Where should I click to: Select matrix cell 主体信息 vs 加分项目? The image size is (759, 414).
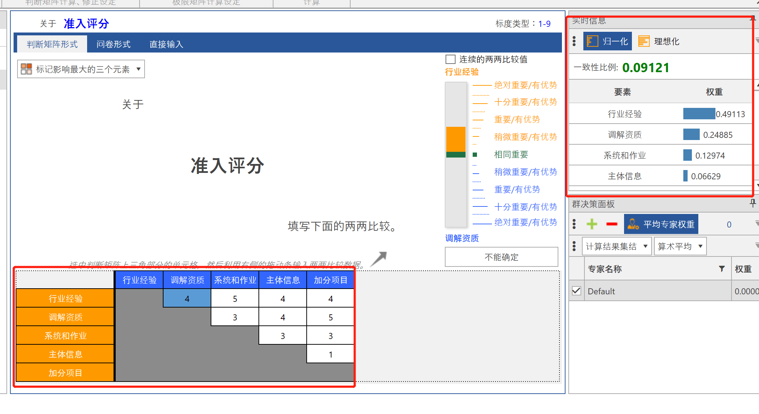point(331,354)
